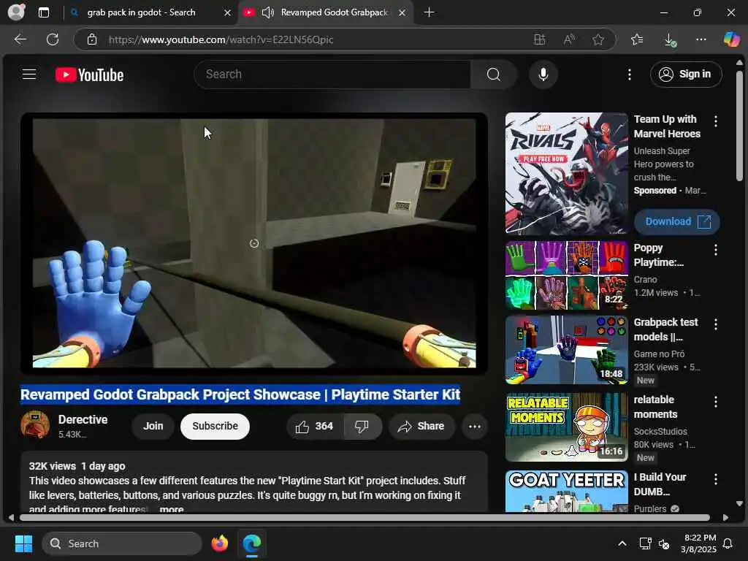Open Edge Settings and more ellipsis
Viewport: 748px width, 561px height.
pos(701,39)
